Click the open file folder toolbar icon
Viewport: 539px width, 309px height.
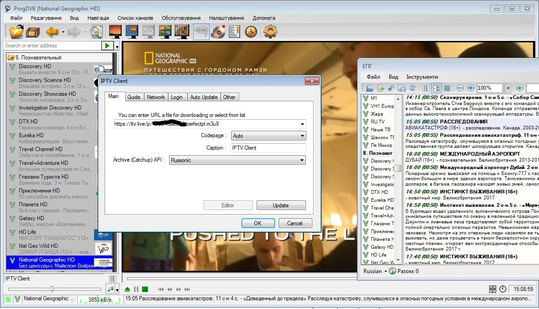(x=16, y=32)
